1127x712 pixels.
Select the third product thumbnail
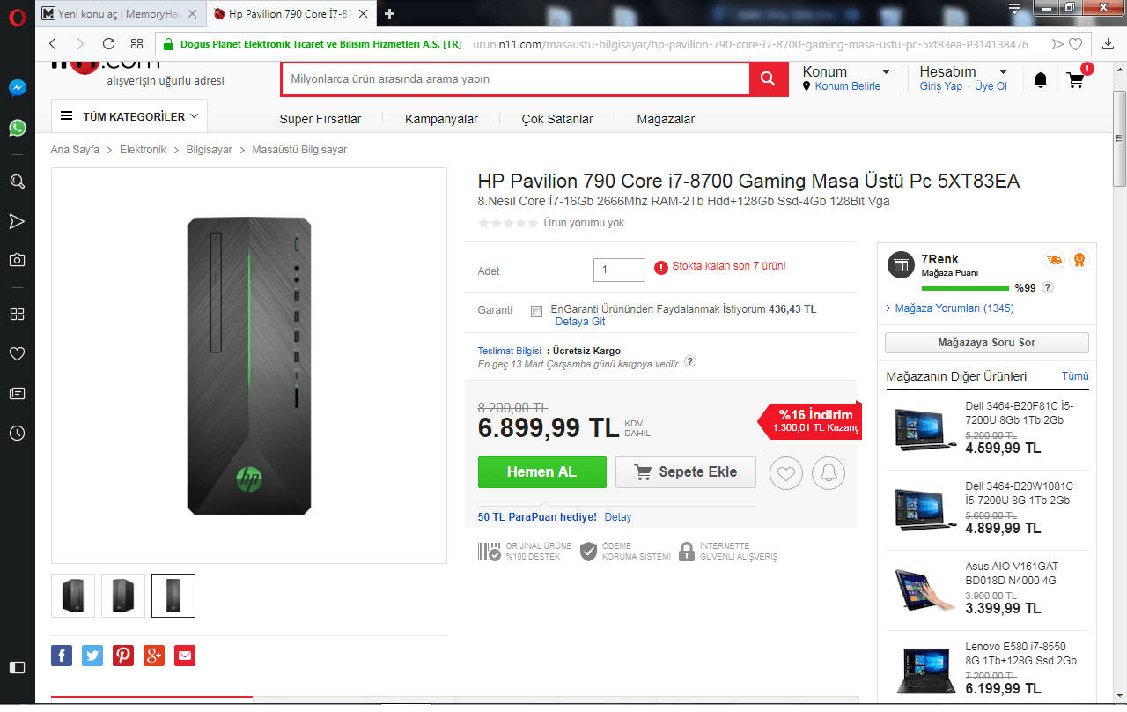[x=173, y=596]
